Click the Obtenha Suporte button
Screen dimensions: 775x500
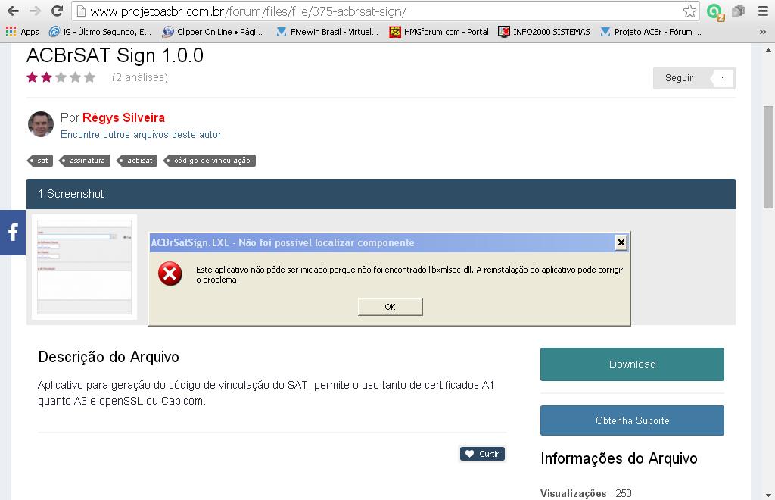[x=632, y=420]
